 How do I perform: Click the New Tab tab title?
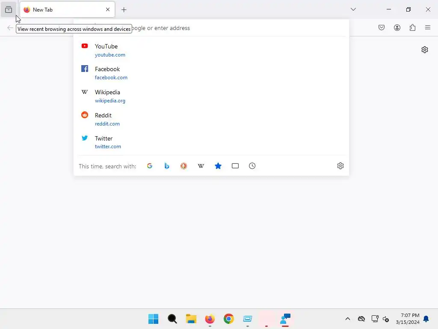43,10
